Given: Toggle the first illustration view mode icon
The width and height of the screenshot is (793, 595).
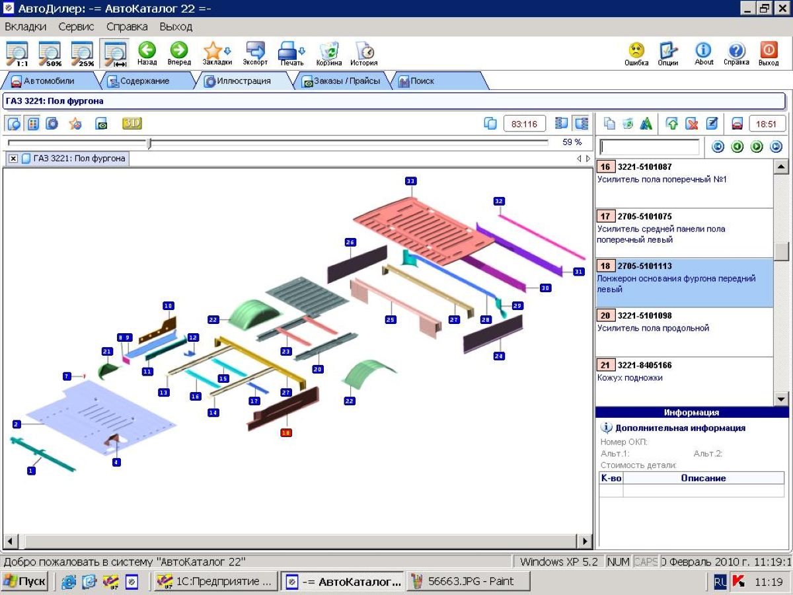Looking at the screenshot, I should coord(14,123).
